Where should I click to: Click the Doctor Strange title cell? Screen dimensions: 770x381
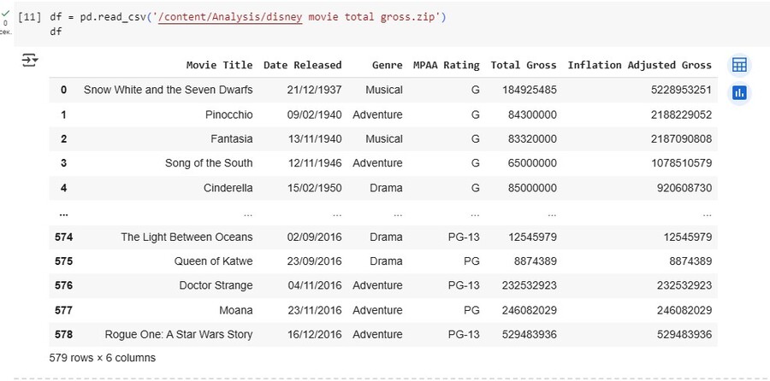click(216, 285)
